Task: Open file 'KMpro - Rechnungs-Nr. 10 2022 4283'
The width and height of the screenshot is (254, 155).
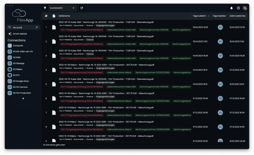Action: coord(106,93)
